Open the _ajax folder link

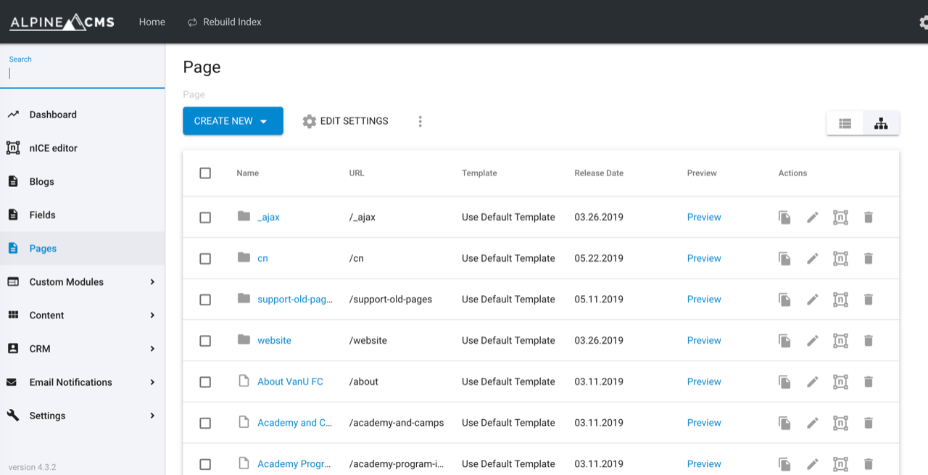pyautogui.click(x=268, y=217)
